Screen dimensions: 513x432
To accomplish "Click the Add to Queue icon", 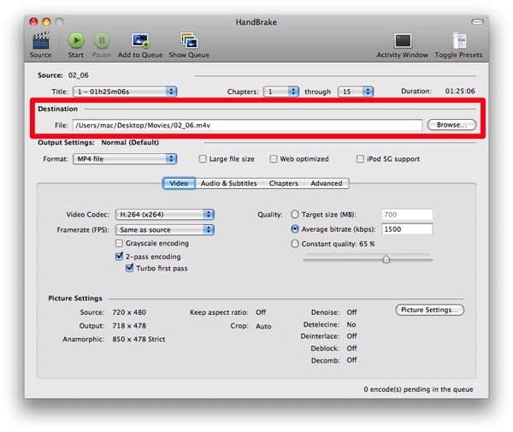I will tap(140, 40).
